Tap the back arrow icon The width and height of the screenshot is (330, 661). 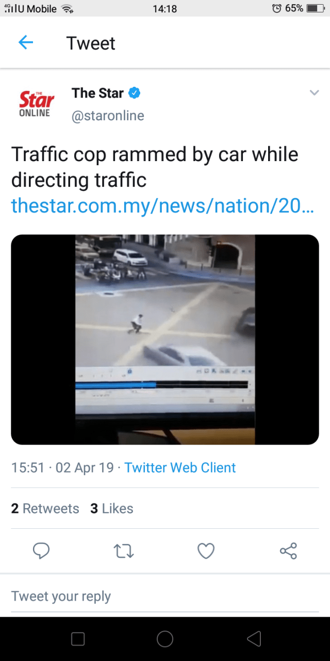pos(26,43)
